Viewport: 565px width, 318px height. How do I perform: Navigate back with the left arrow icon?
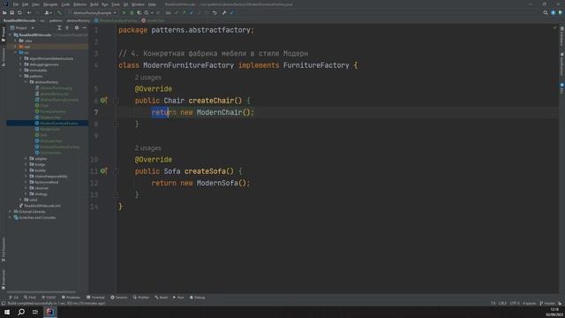coord(29,12)
